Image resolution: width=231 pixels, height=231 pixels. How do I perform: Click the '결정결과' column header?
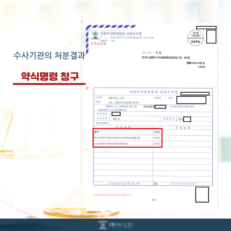182,128
